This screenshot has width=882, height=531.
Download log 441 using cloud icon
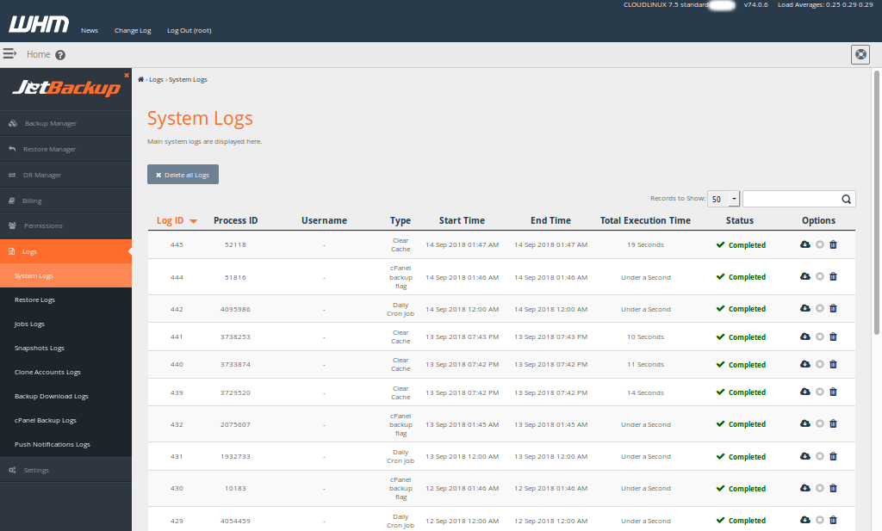[x=805, y=337]
